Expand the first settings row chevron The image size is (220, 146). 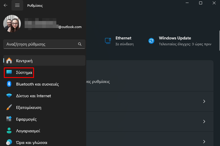[204, 101]
